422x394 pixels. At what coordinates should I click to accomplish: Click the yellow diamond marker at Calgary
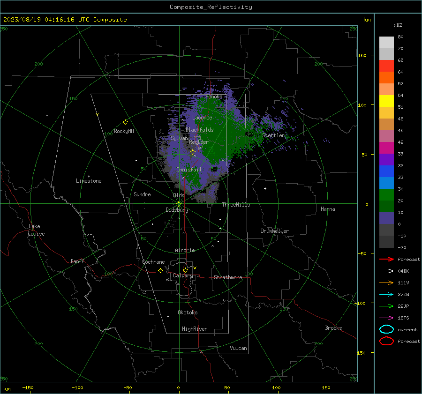(x=185, y=270)
